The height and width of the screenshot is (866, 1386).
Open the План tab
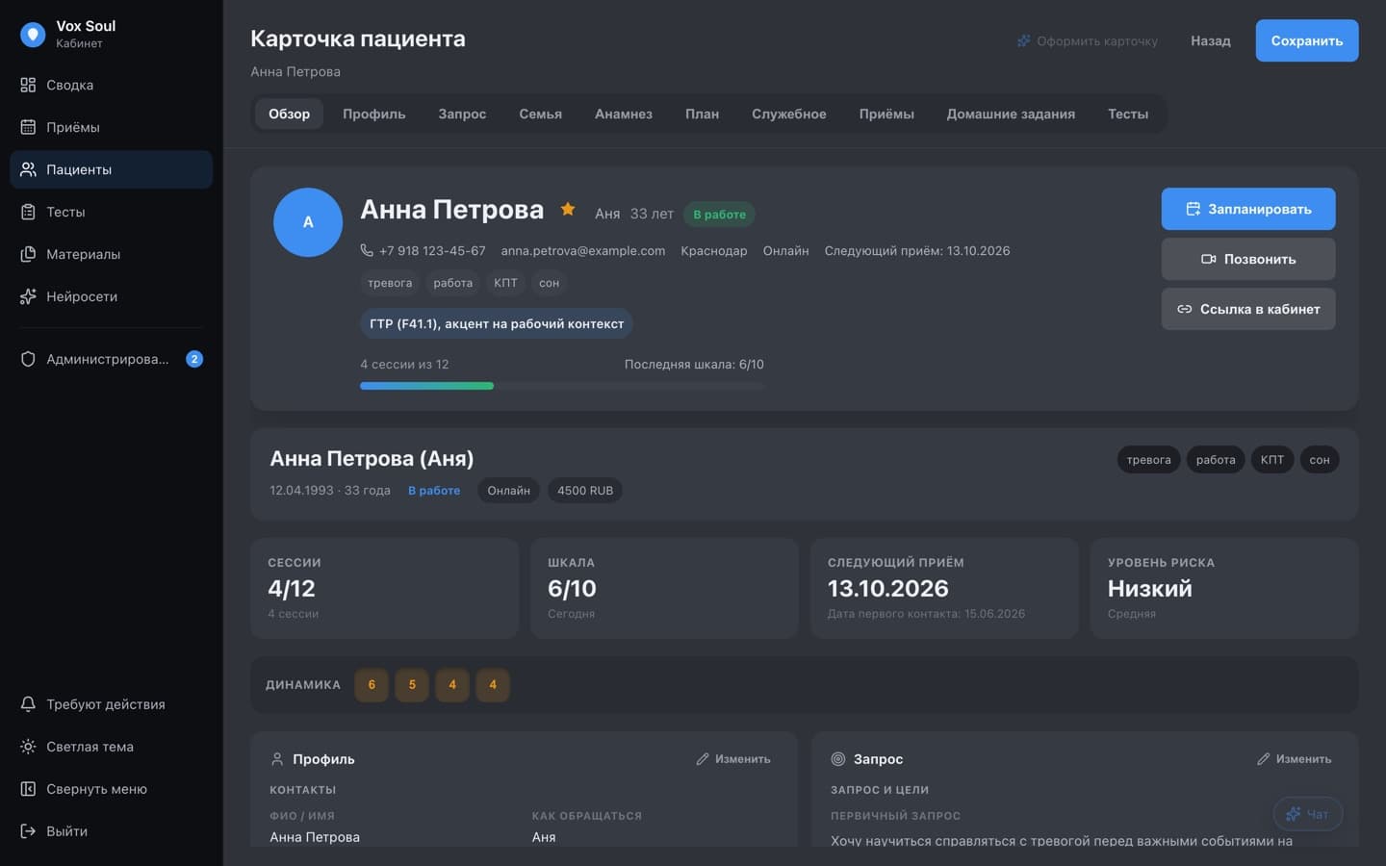(x=702, y=114)
